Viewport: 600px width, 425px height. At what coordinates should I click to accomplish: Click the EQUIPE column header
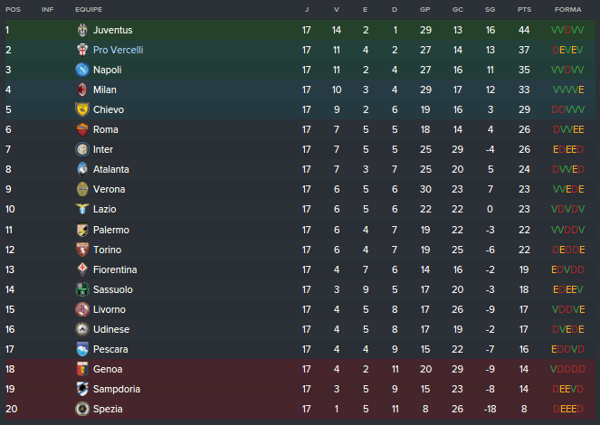[89, 9]
